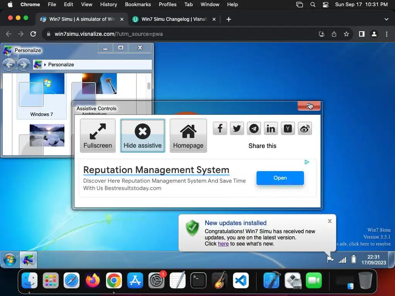This screenshot has height=296, width=395.
Task: Select the Windows 7 theme thumbnail
Action: tap(42, 96)
